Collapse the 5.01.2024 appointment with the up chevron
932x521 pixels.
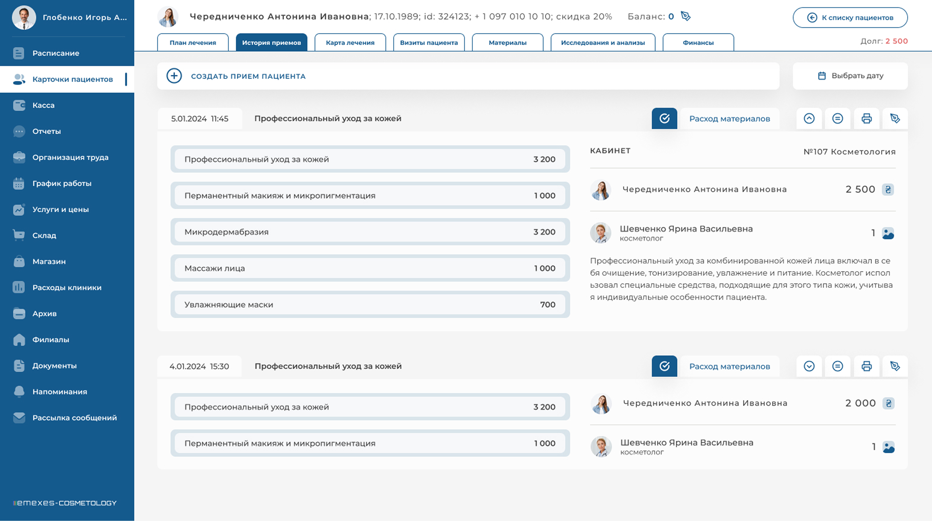click(x=809, y=118)
